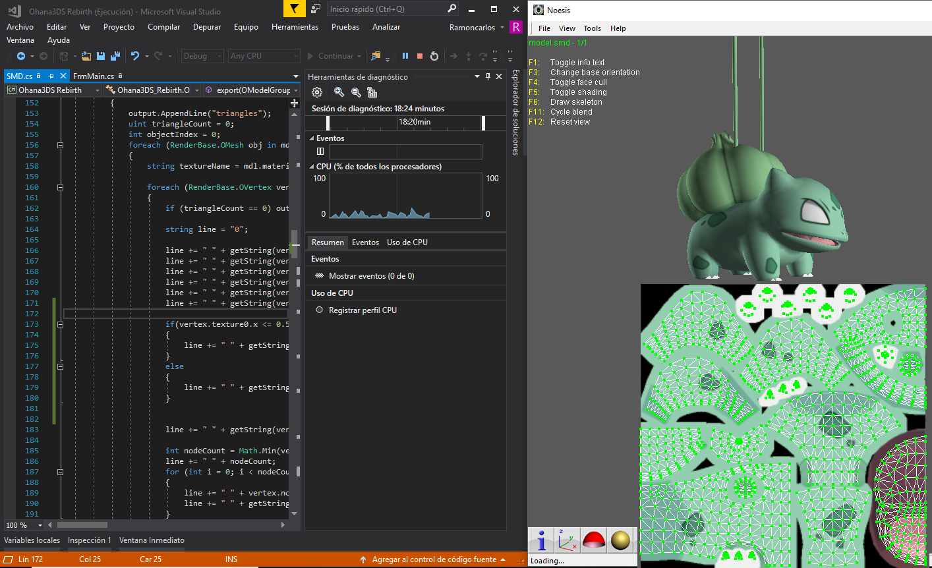This screenshot has height=568, width=932.
Task: Click Mostrar eventos (0 de 0) link
Action: click(x=372, y=276)
